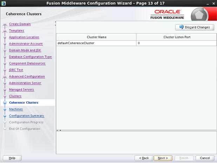Click the Advanced Configuration step node icon
Viewport: 217px width, 163px height.
(5, 77)
